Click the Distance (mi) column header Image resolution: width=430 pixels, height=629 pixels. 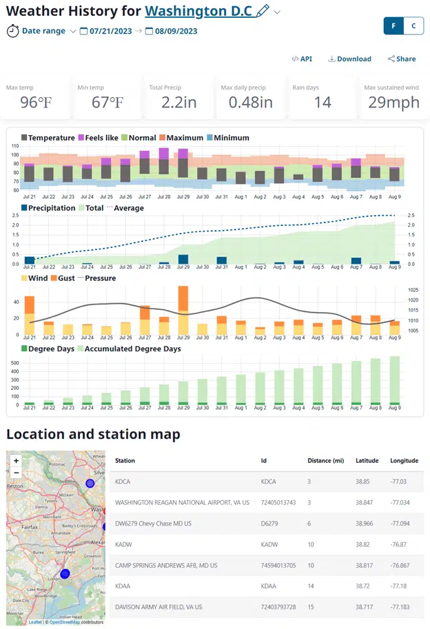click(325, 460)
